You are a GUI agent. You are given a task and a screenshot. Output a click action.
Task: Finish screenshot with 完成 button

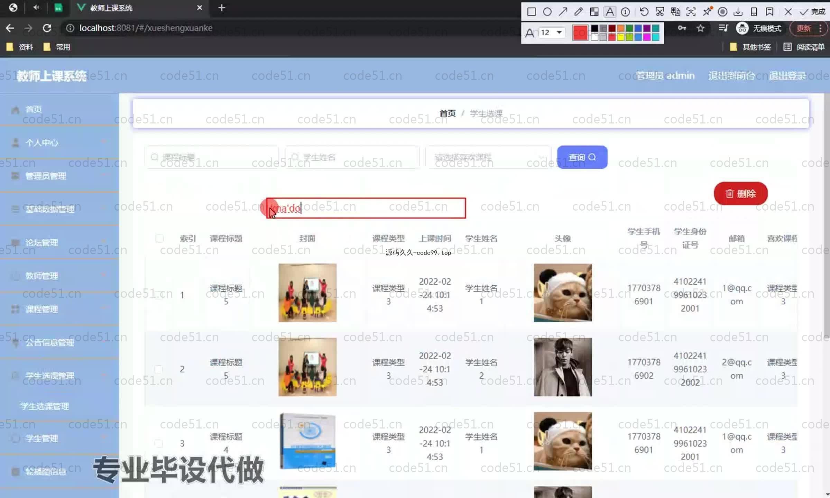[x=813, y=12]
